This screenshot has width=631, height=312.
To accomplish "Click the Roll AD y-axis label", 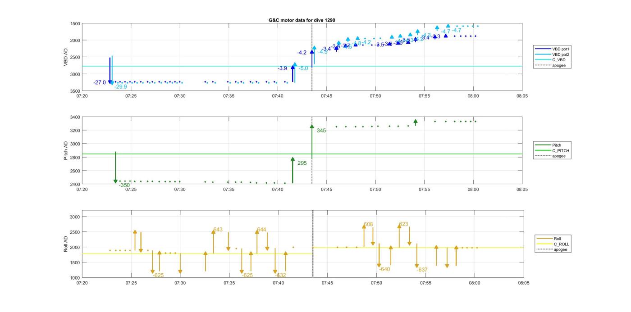I will click(66, 244).
